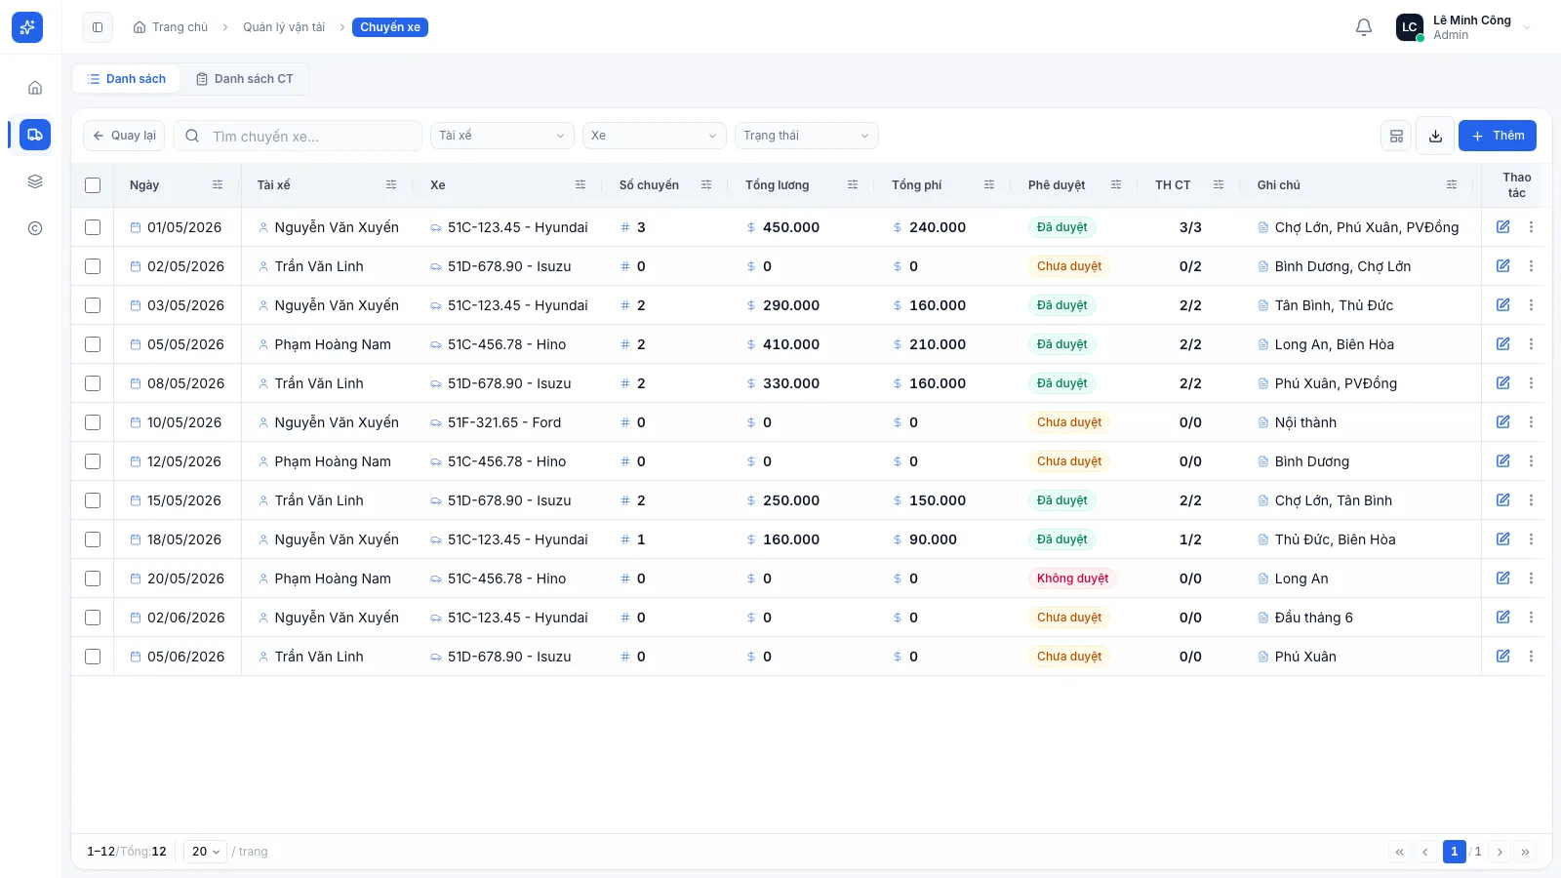Open more actions for 20/05/2026 row
The image size is (1561, 878).
[x=1531, y=579]
